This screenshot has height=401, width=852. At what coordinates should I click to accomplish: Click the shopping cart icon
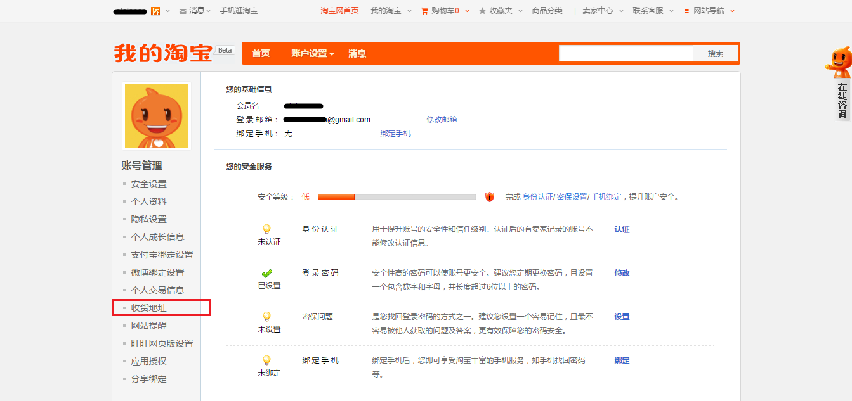424,11
